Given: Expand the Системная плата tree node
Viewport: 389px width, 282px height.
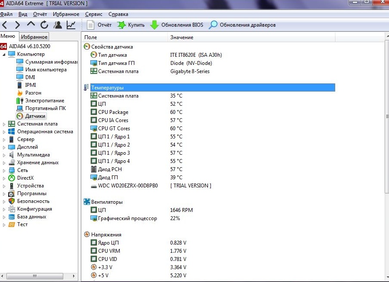Looking at the screenshot, I should point(4,124).
